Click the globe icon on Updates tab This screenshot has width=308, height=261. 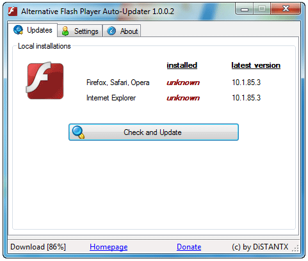tap(19, 30)
